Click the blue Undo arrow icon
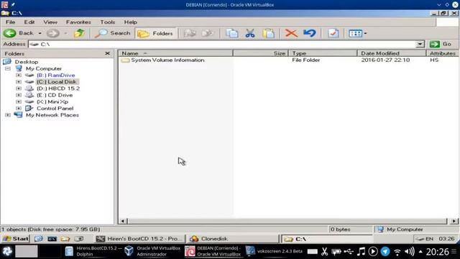460x259 pixels. pyautogui.click(x=310, y=33)
